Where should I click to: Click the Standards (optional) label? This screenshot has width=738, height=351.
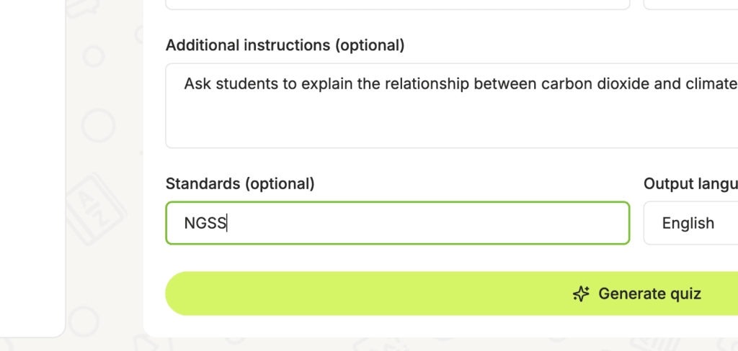pyautogui.click(x=240, y=183)
